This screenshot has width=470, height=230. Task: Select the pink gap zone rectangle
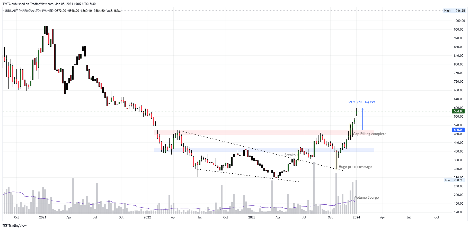tap(264, 132)
